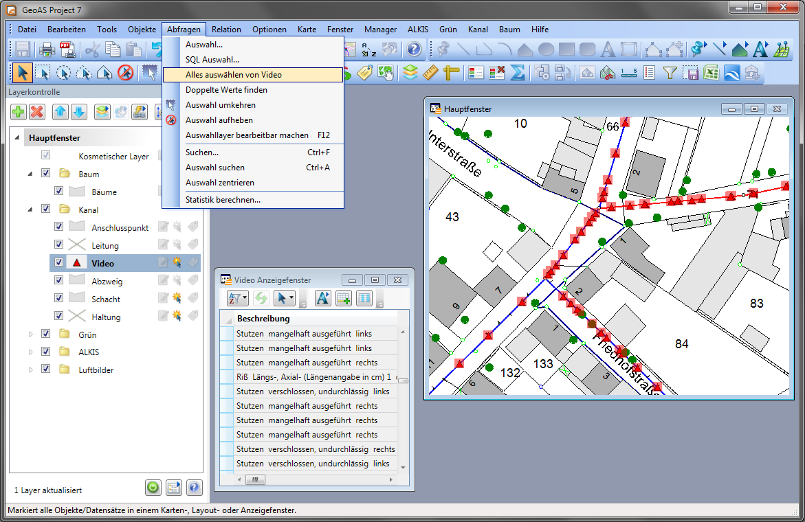805x522 pixels.
Task: Click the filter funnel icon
Action: (x=670, y=73)
